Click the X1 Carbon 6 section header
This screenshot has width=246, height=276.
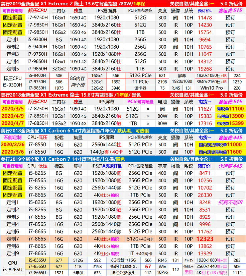click(84, 130)
